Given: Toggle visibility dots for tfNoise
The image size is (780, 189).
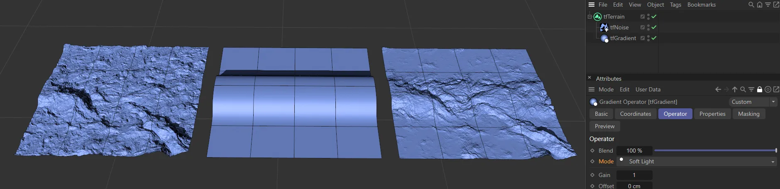Looking at the screenshot, I should [x=648, y=27].
